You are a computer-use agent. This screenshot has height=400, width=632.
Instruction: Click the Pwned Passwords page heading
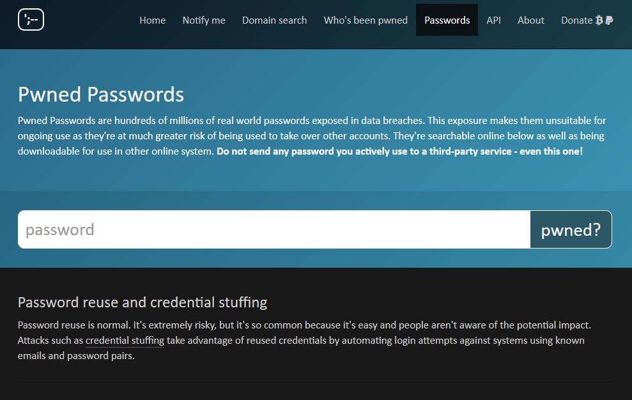101,95
